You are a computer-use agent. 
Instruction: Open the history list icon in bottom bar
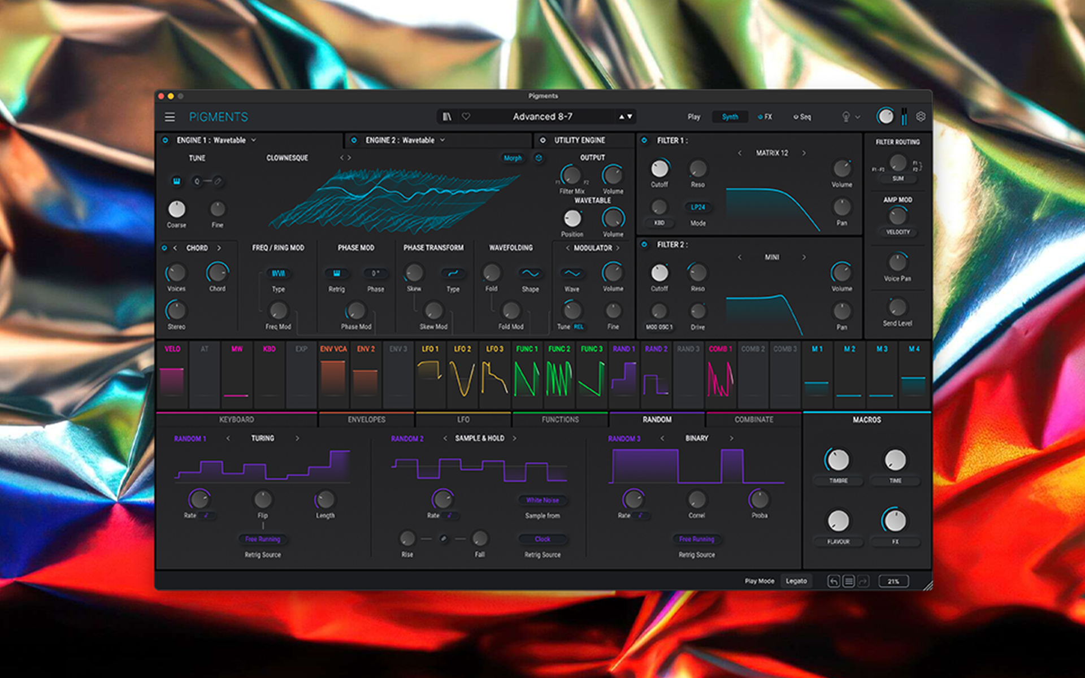tap(849, 581)
